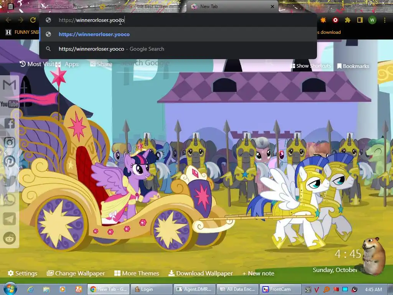The width and height of the screenshot is (393, 295).
Task: Open UC Browser icon on taskbar
Action: (78, 289)
